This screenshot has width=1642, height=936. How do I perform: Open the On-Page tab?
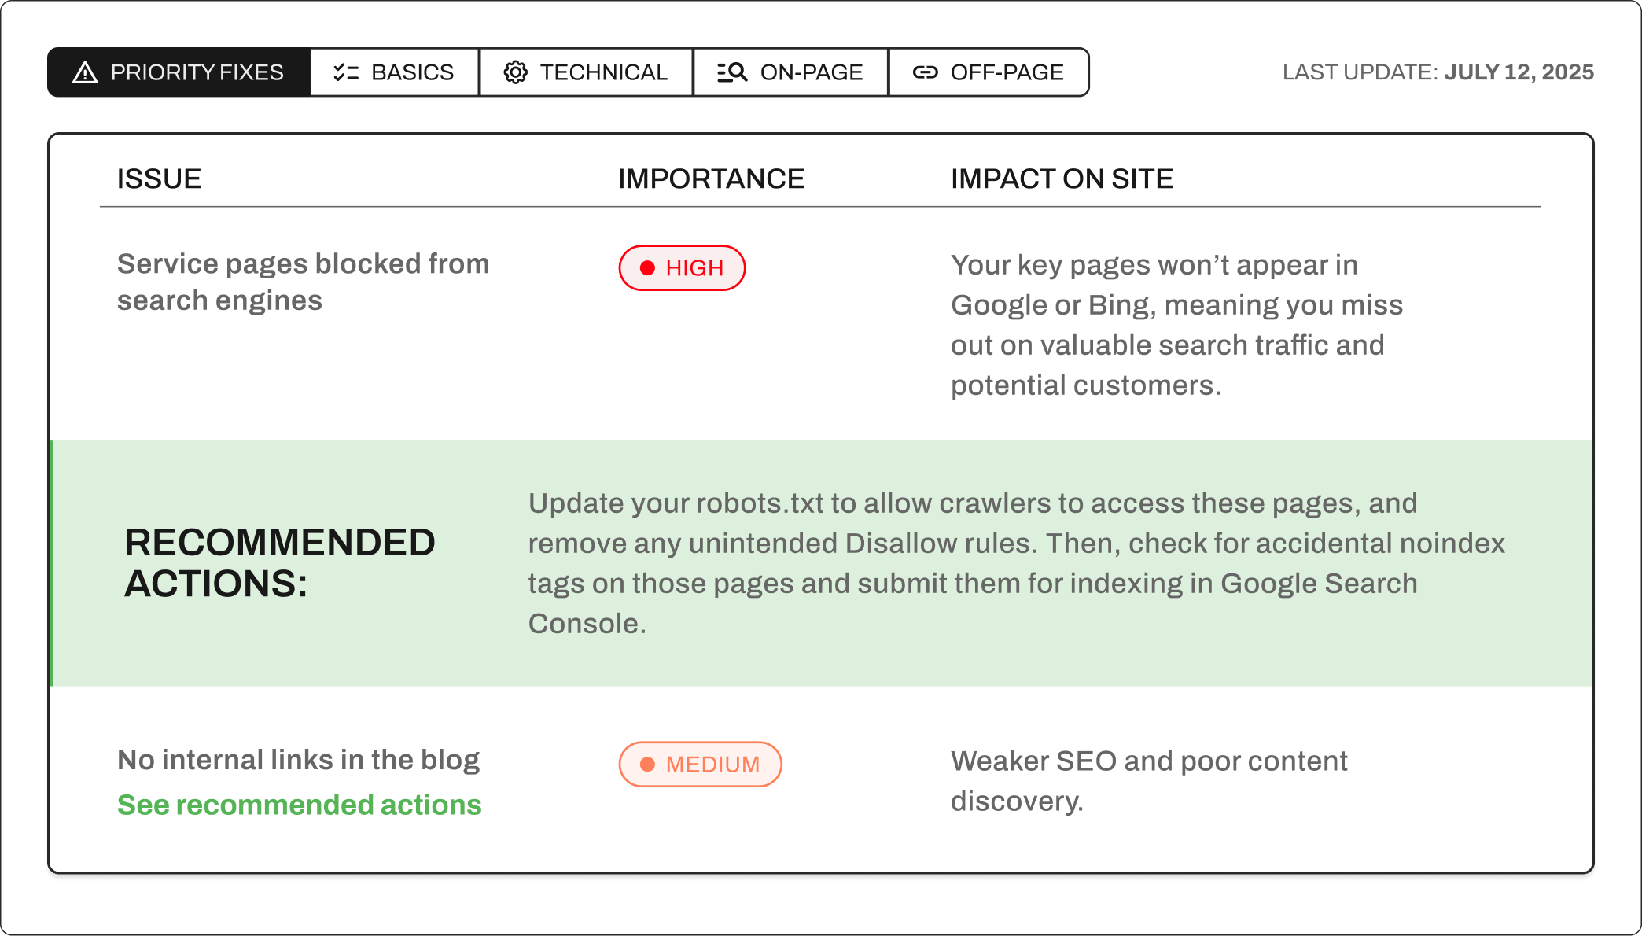790,72
